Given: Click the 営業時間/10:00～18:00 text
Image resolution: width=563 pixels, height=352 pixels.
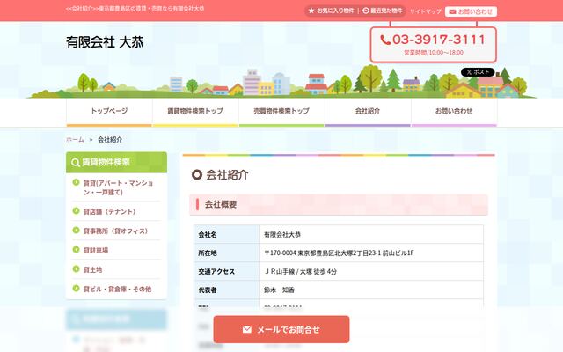Looking at the screenshot, I should pyautogui.click(x=434, y=53).
